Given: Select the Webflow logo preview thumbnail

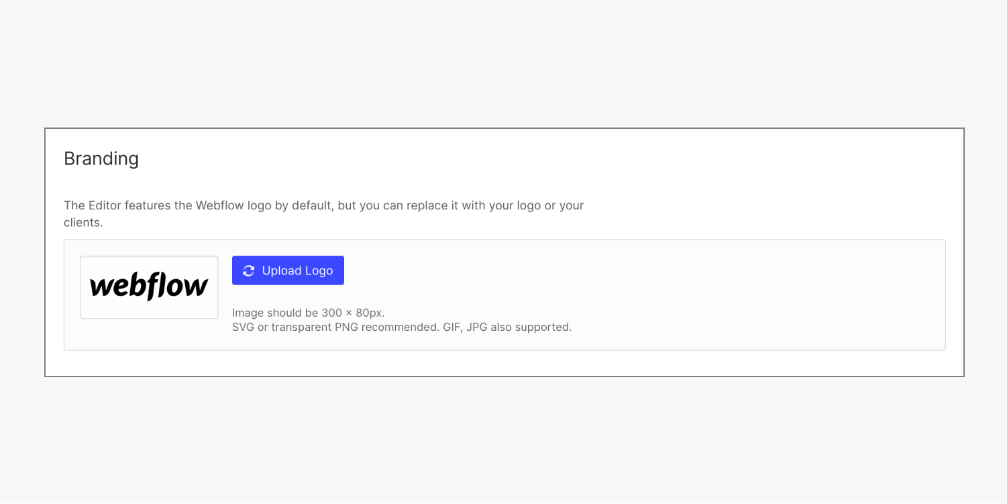Looking at the screenshot, I should [x=149, y=287].
